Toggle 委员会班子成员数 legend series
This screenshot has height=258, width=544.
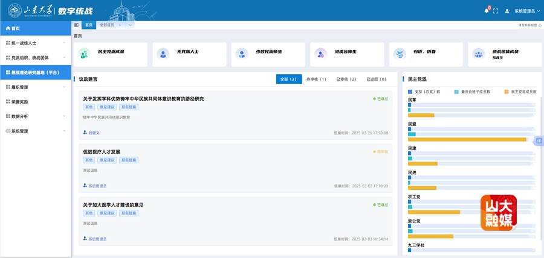point(475,92)
